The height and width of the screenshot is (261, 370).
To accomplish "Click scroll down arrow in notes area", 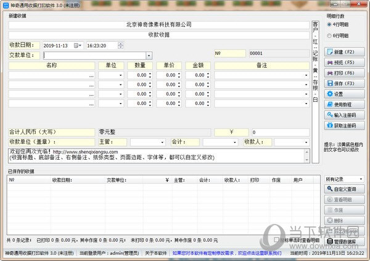I will [x=306, y=160].
